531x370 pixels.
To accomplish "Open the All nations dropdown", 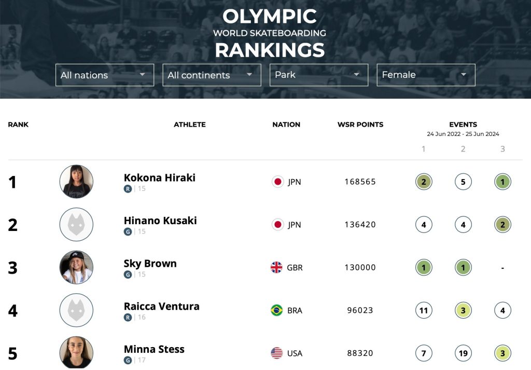I will (105, 75).
